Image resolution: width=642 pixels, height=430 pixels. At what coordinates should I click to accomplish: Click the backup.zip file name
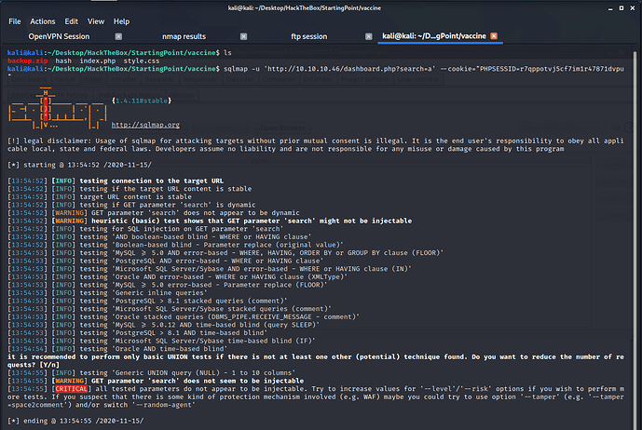27,60
